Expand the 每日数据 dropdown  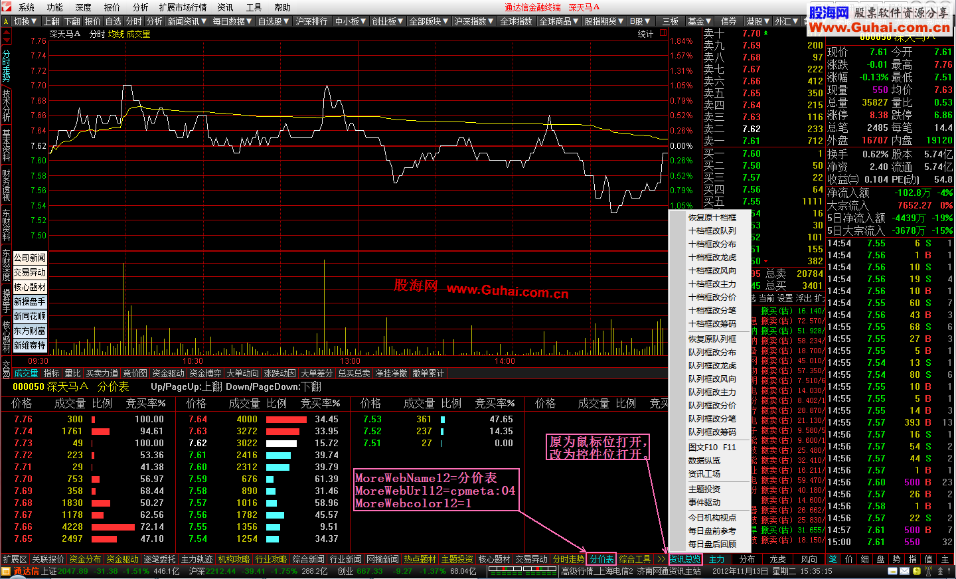coord(232,21)
